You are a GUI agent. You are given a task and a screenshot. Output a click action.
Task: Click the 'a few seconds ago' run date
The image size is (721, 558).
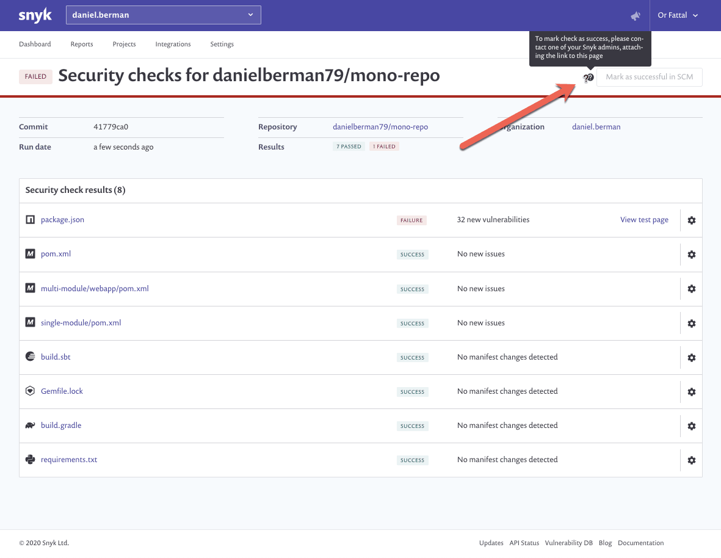click(x=123, y=147)
